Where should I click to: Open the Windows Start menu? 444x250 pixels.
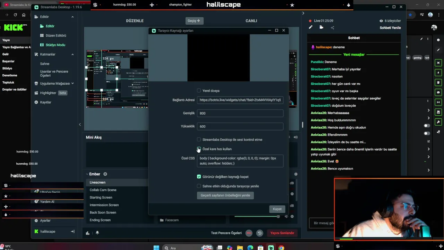click(x=156, y=248)
